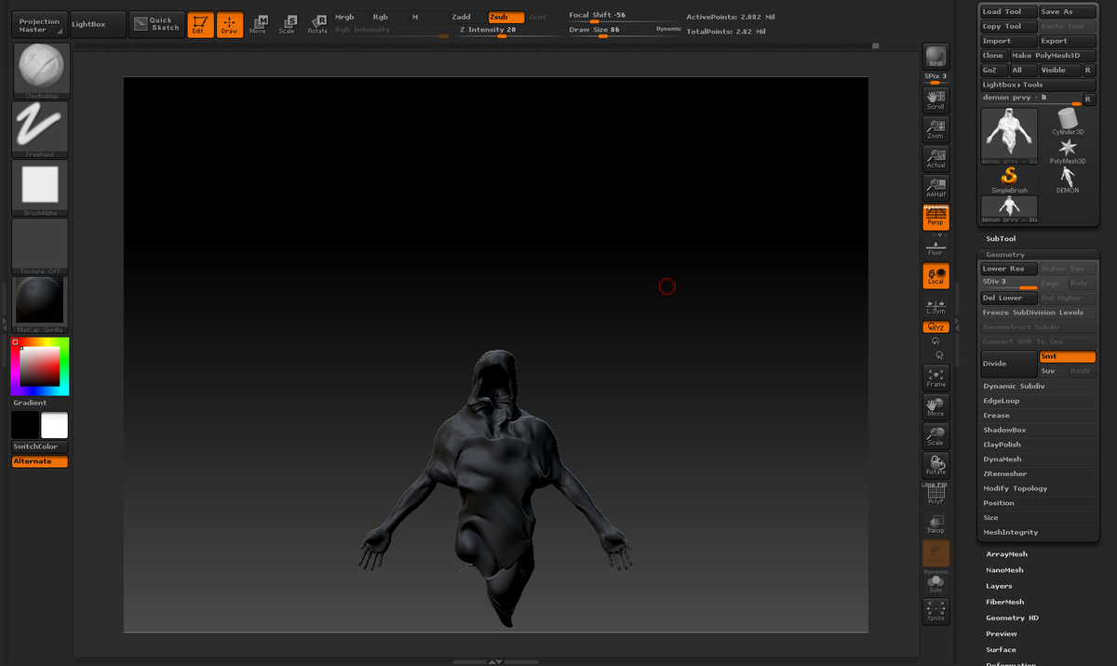Click the Xpose icon
This screenshot has height=666, width=1117.
[x=935, y=611]
